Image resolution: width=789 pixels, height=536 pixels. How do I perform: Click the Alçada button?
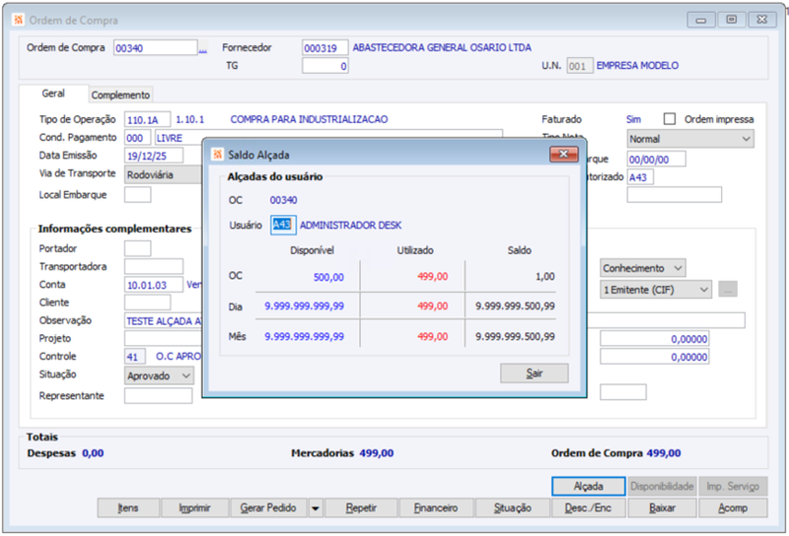[x=588, y=486]
